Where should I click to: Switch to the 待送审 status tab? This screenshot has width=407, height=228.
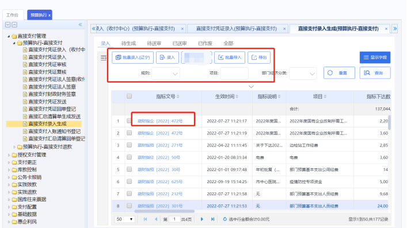click(x=154, y=43)
